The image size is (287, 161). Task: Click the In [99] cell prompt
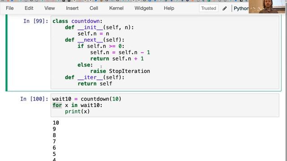tap(36, 21)
